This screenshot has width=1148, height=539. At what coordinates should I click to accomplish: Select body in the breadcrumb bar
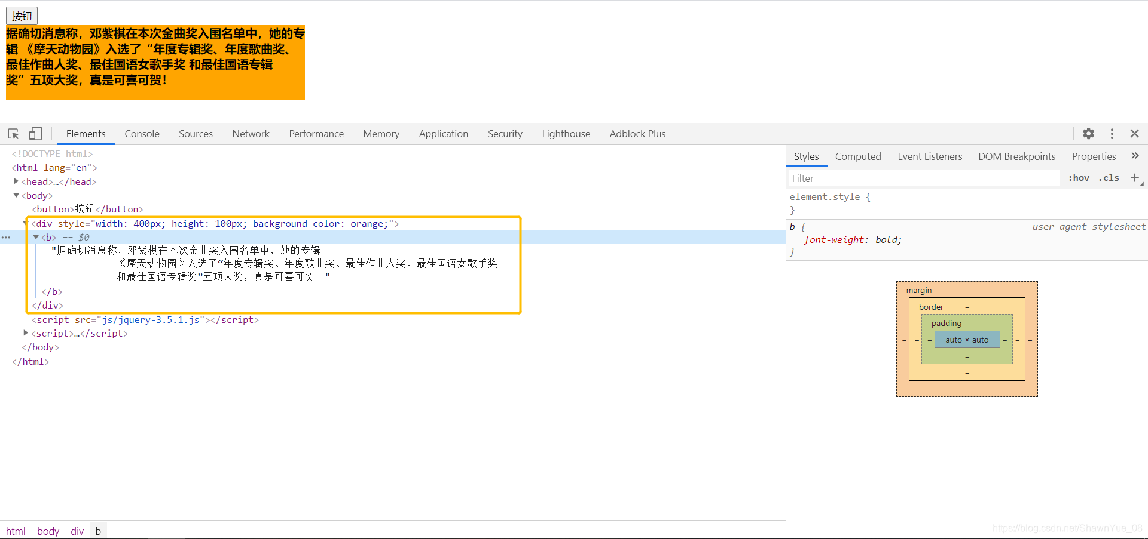pos(48,531)
